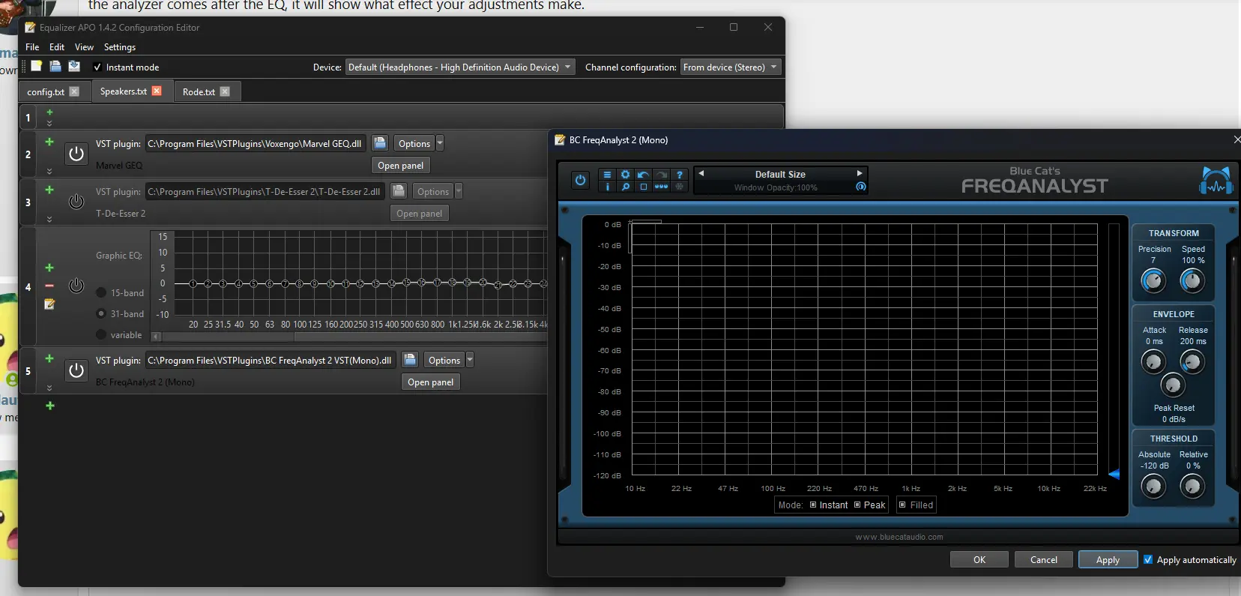Add filter with plus in row 2
The height and width of the screenshot is (596, 1241).
(x=49, y=142)
